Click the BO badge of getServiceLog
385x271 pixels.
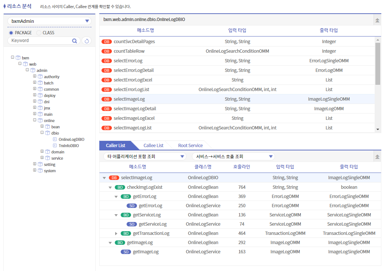coord(126,215)
